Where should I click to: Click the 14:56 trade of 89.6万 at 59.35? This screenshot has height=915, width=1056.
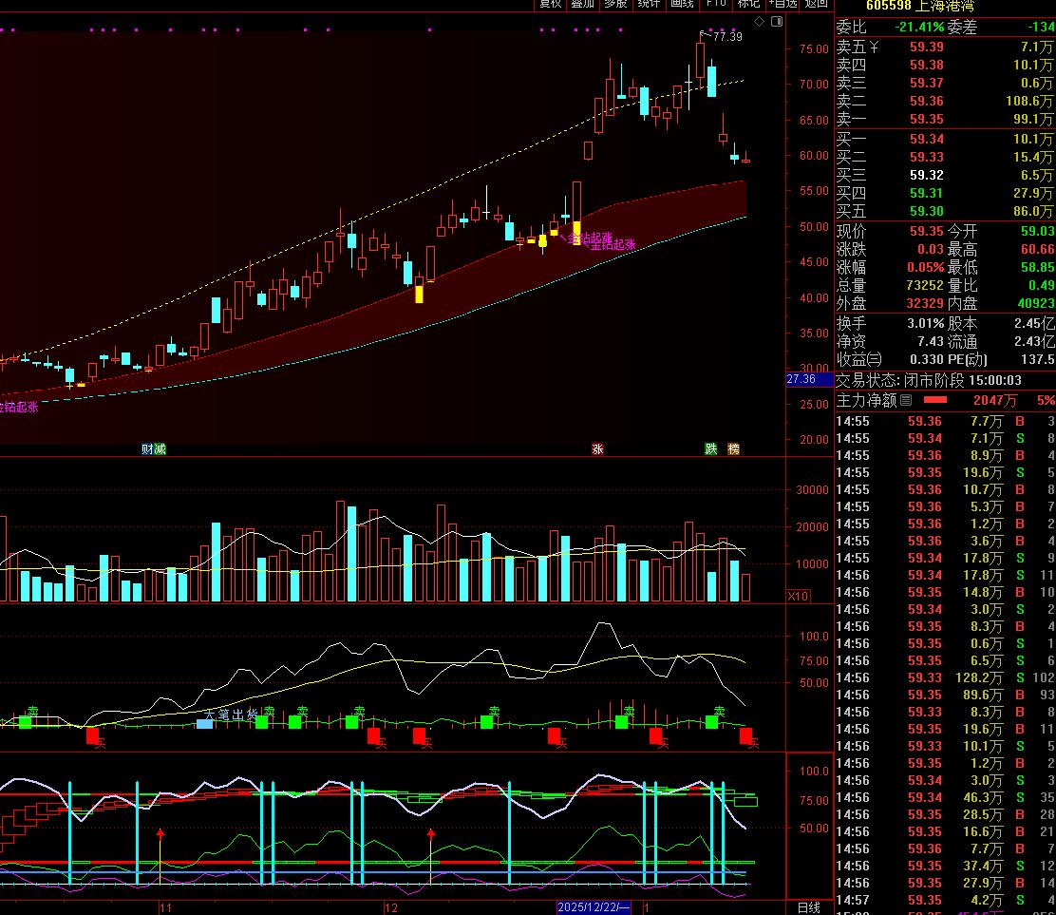(945, 695)
